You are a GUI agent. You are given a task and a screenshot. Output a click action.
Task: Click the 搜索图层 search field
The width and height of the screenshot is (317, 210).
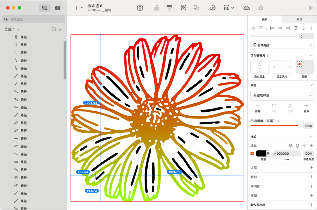pyautogui.click(x=33, y=19)
